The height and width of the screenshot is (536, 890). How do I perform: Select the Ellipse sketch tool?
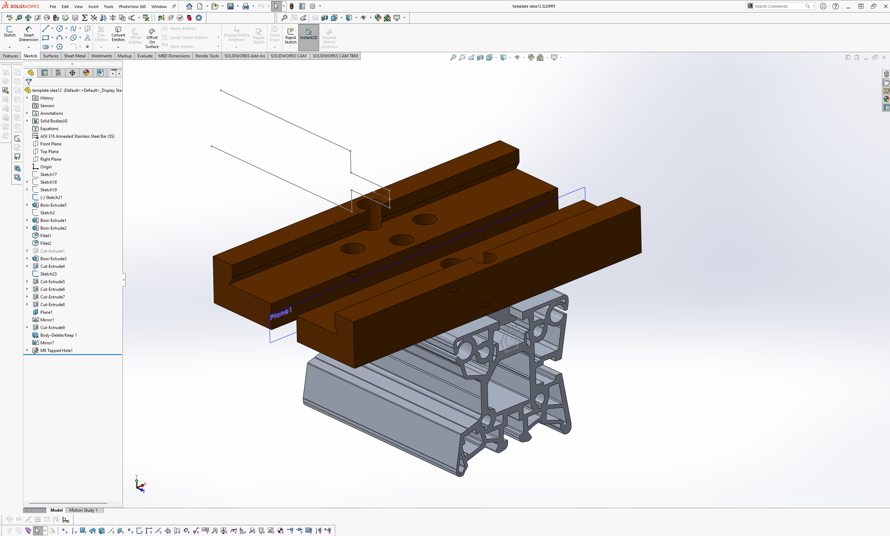73,38
